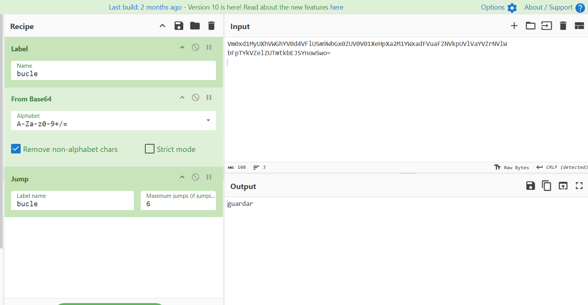This screenshot has height=305, width=588.
Task: Uncheck Remove non-alphabet chars
Action: pos(16,149)
